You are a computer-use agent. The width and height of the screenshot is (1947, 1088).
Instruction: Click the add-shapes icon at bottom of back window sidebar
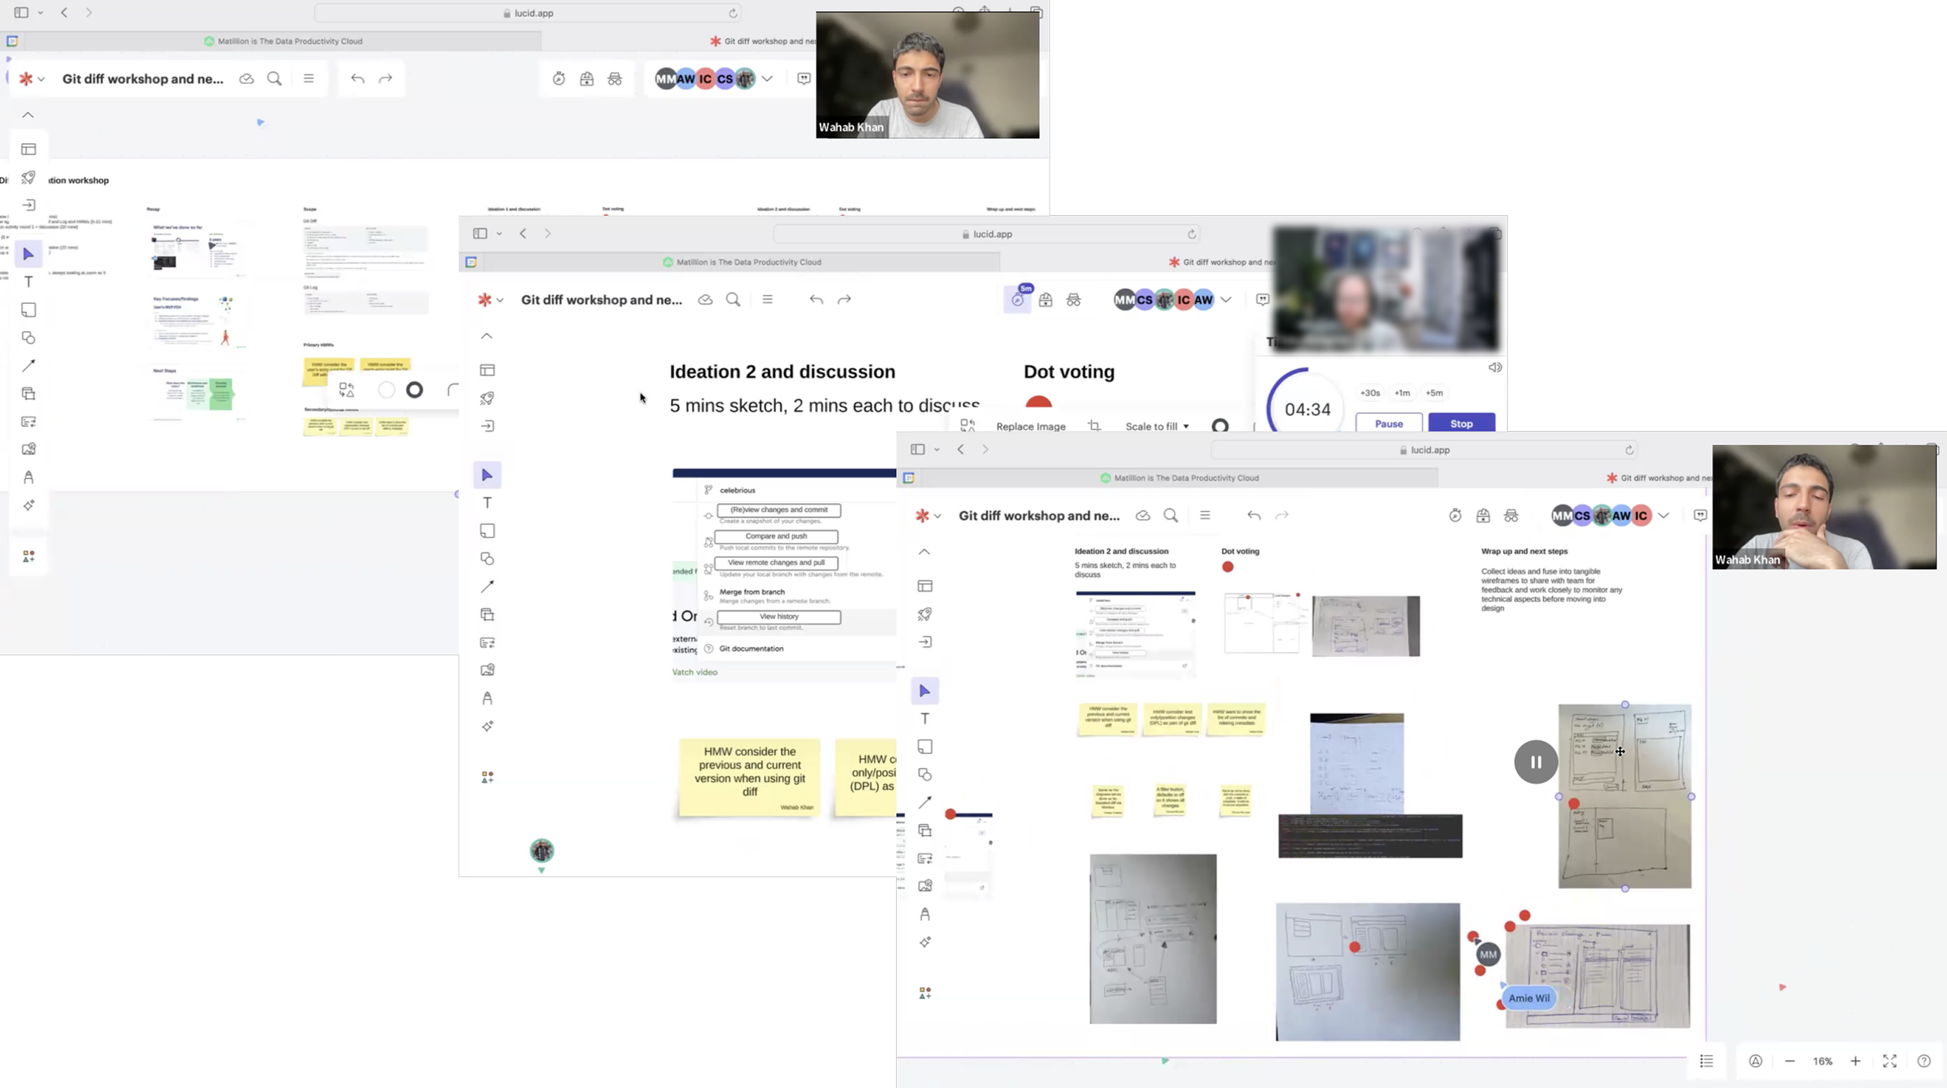click(x=29, y=556)
